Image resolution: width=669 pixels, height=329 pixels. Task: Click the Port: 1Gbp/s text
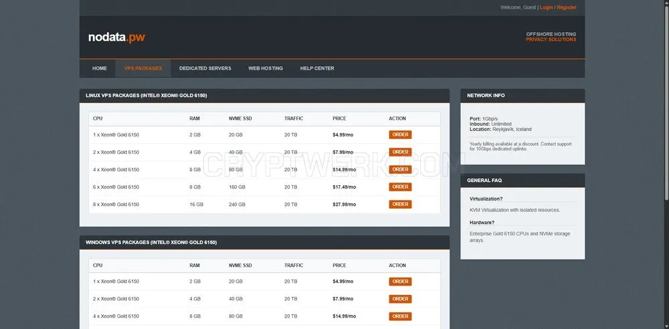484,118
